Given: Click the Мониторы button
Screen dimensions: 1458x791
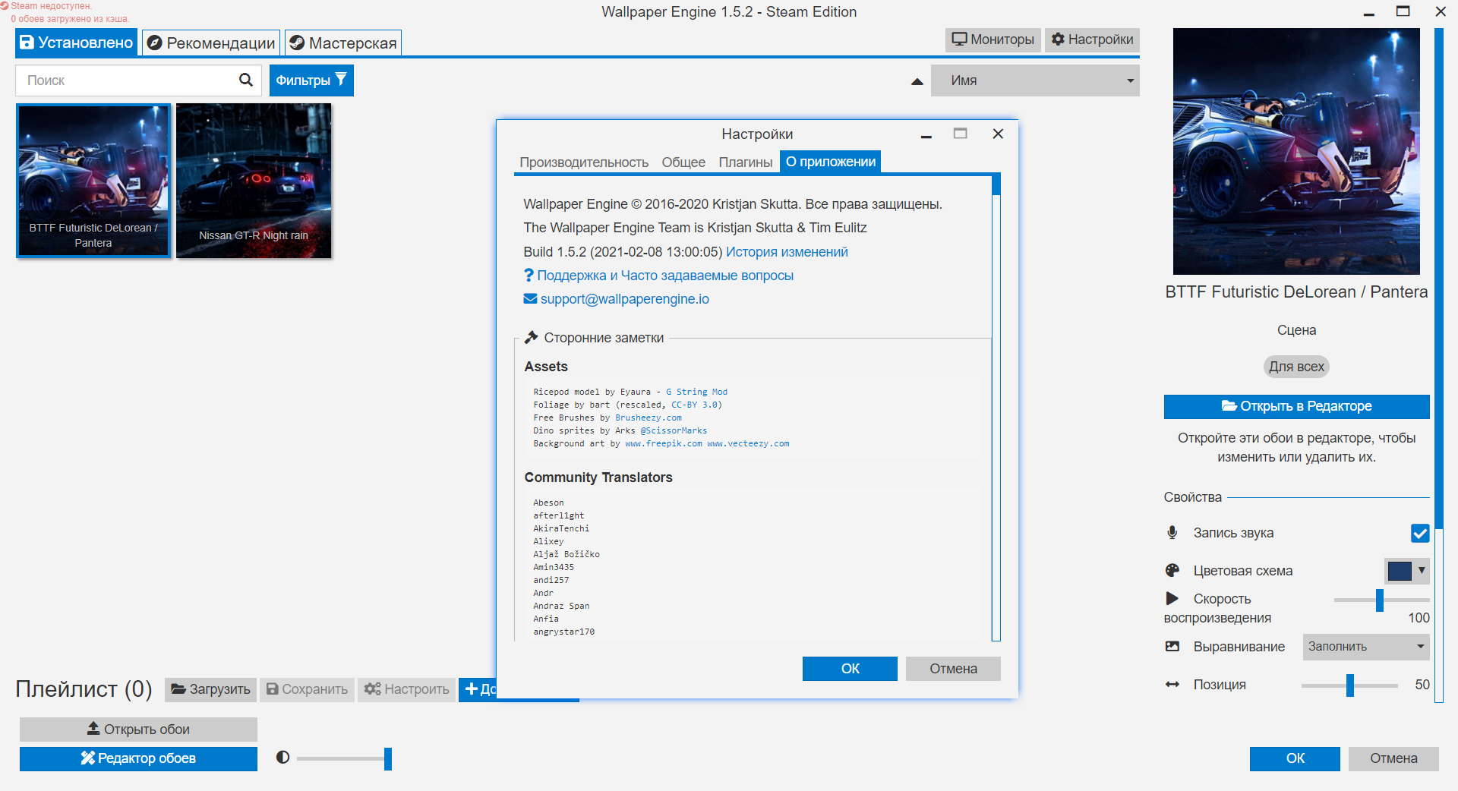Looking at the screenshot, I should point(993,39).
